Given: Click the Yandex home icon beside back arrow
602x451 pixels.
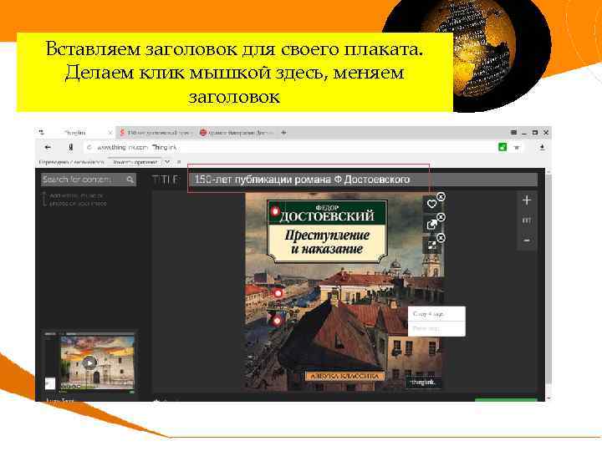Looking at the screenshot, I should pyautogui.click(x=70, y=147).
